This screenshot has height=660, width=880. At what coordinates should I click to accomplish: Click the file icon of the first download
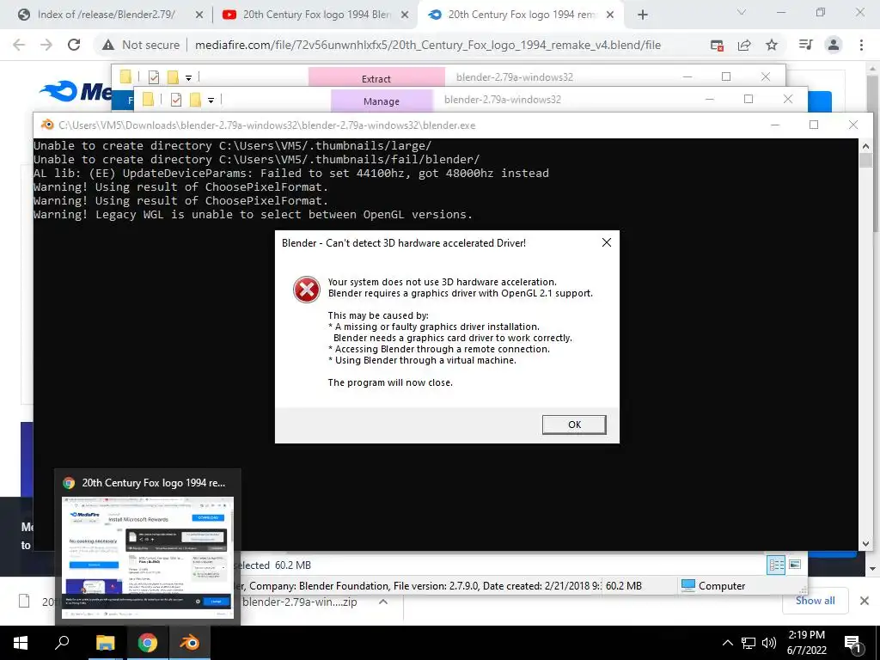(x=24, y=602)
